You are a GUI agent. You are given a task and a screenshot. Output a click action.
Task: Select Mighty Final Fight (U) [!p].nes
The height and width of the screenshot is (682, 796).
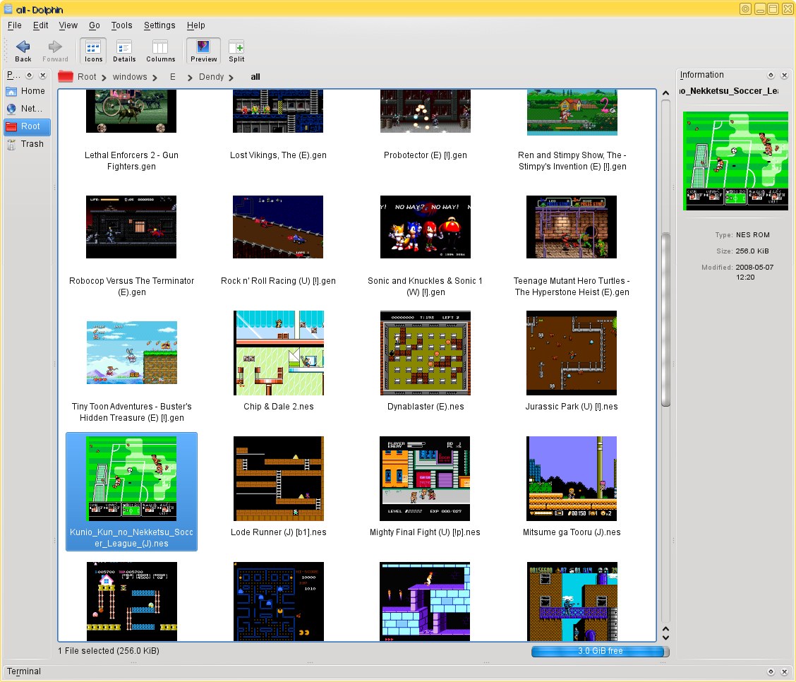(x=425, y=486)
